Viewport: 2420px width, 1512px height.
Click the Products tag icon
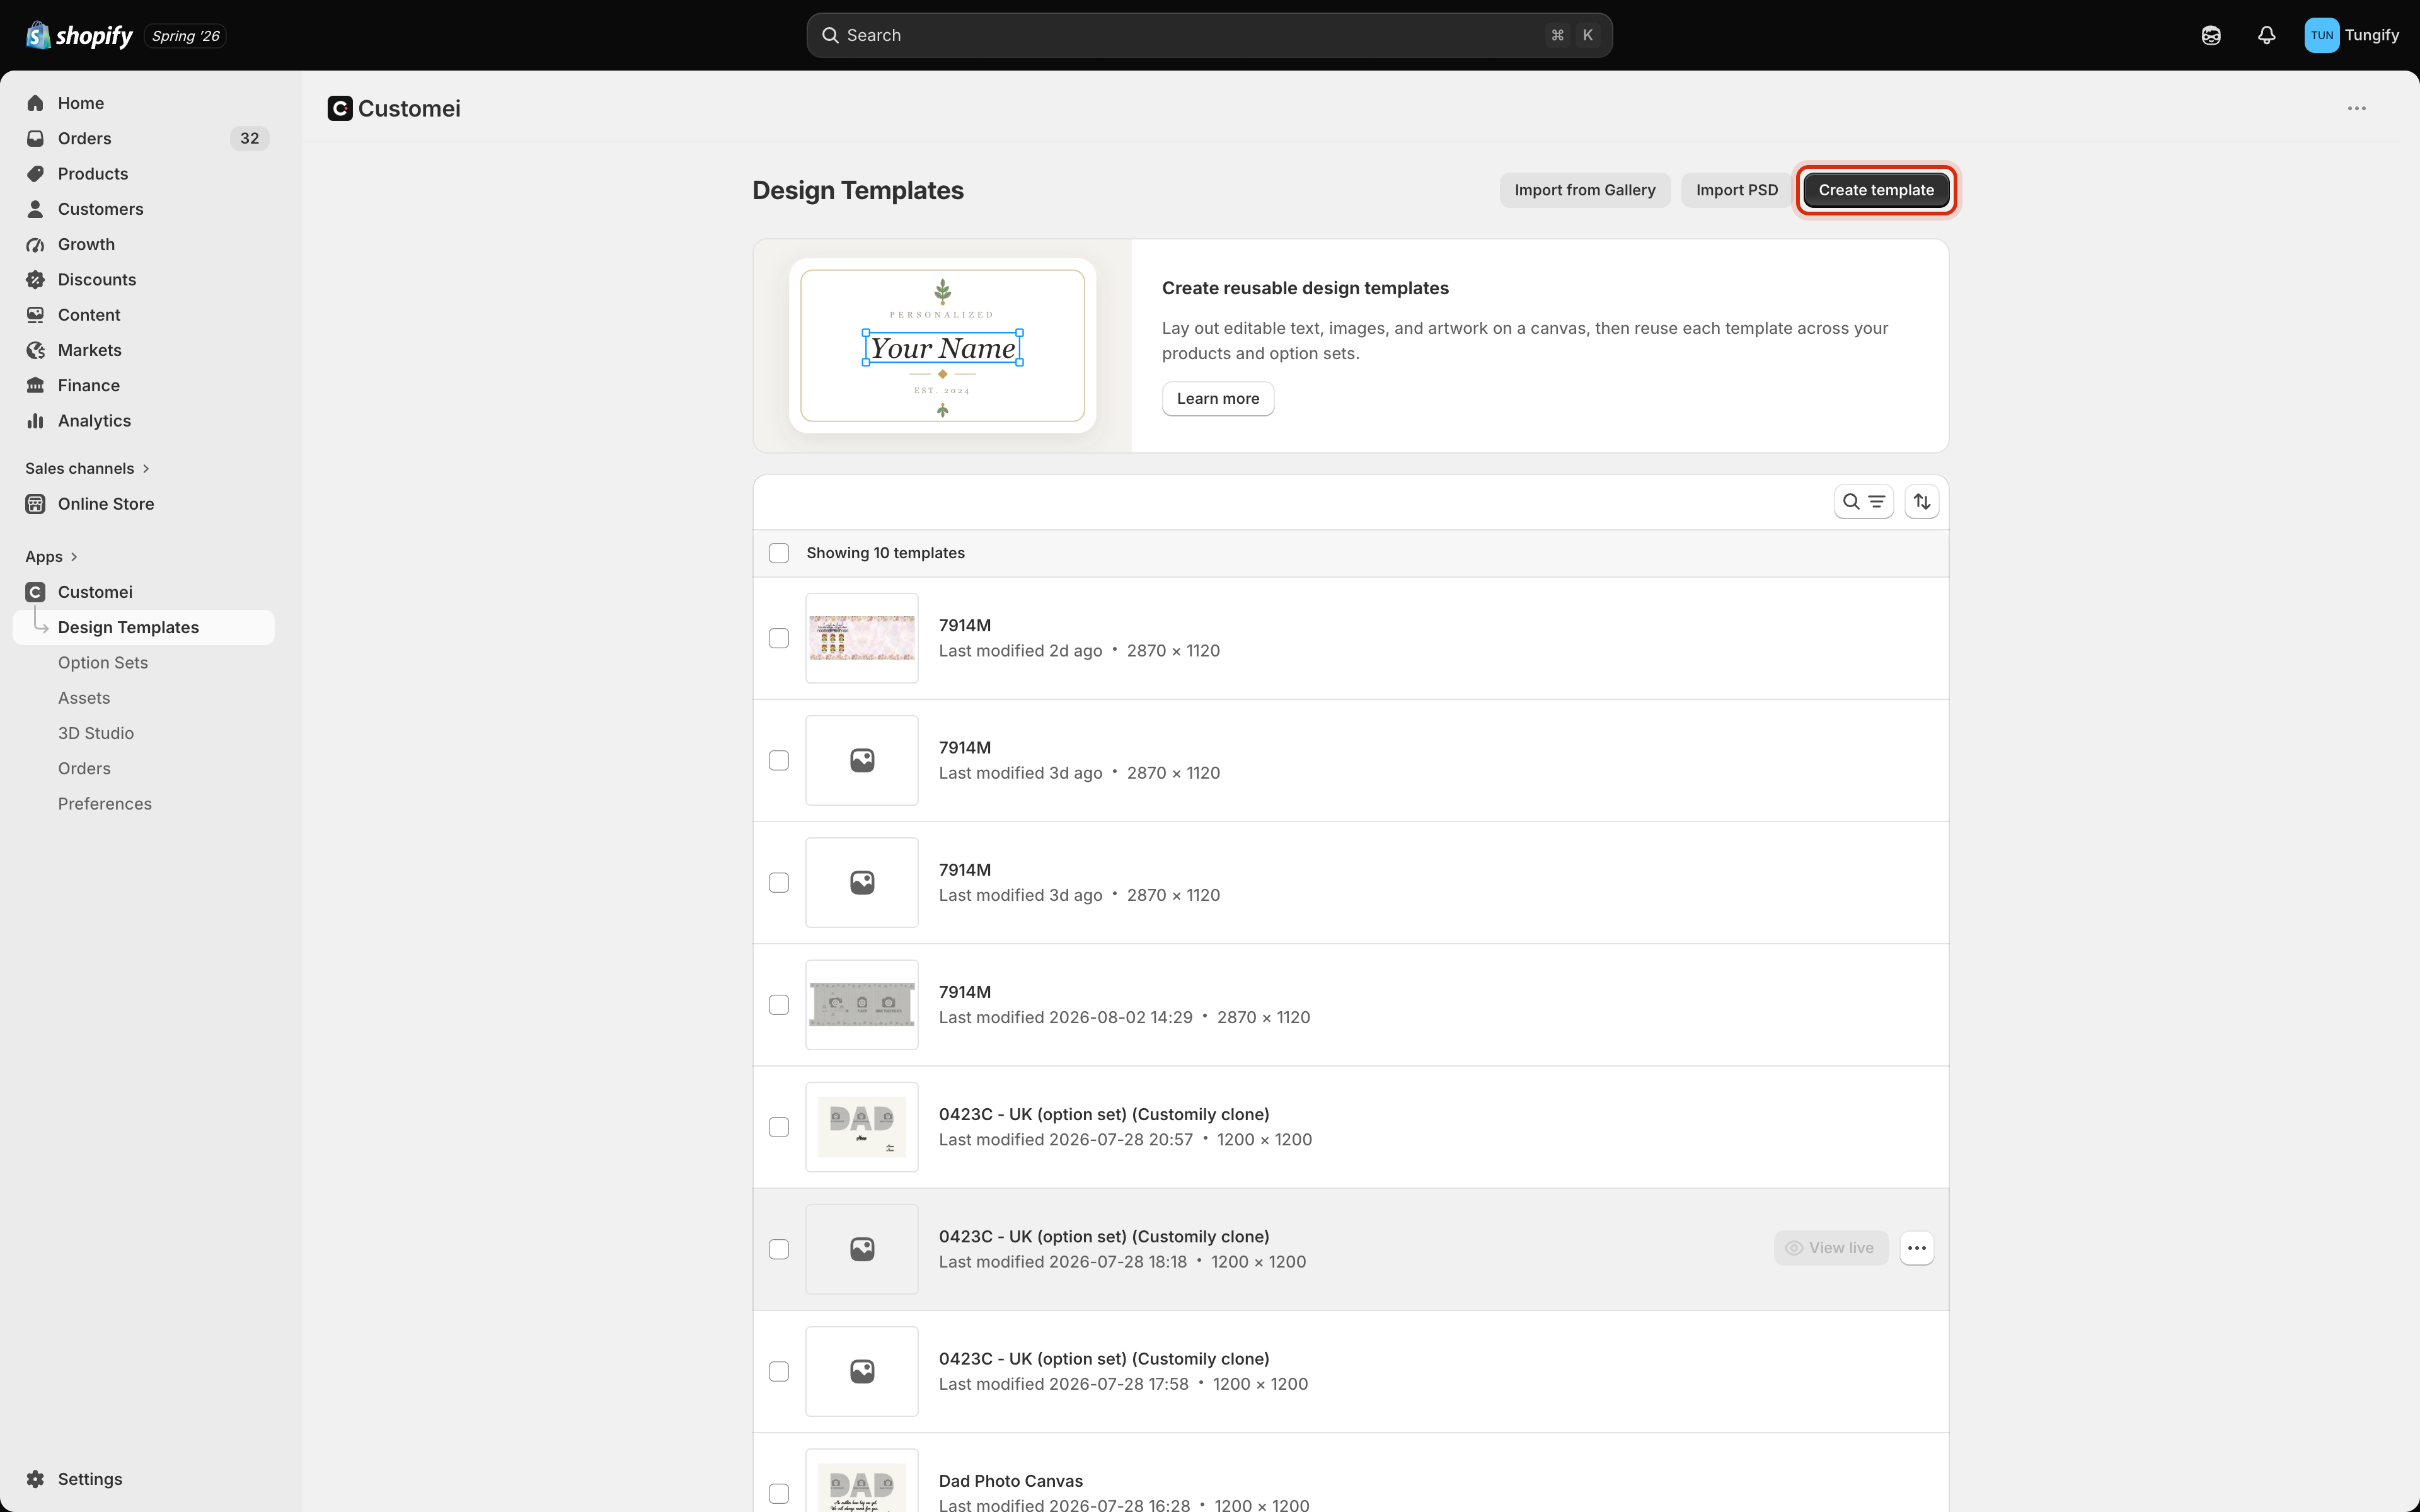pos(36,173)
